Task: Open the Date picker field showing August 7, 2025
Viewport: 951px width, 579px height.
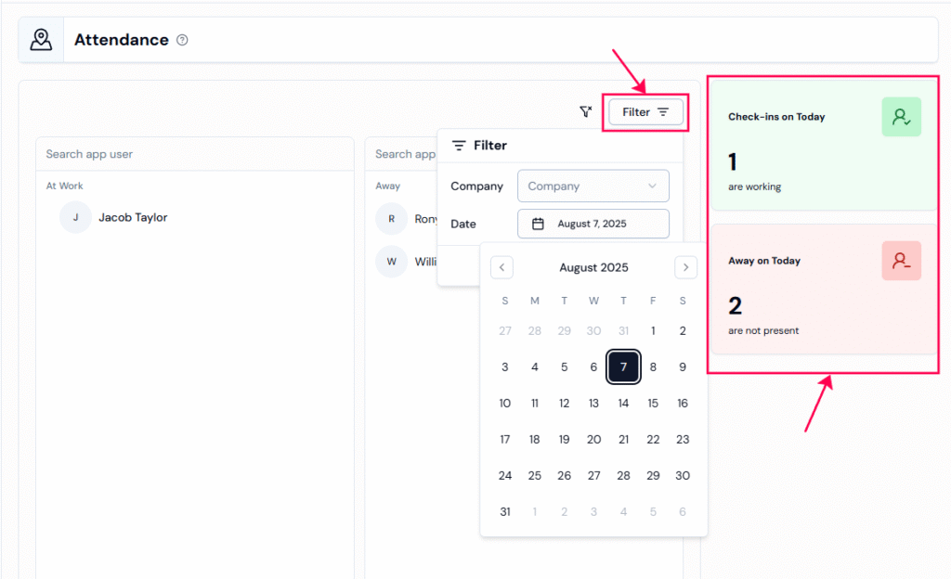Action: [x=593, y=224]
